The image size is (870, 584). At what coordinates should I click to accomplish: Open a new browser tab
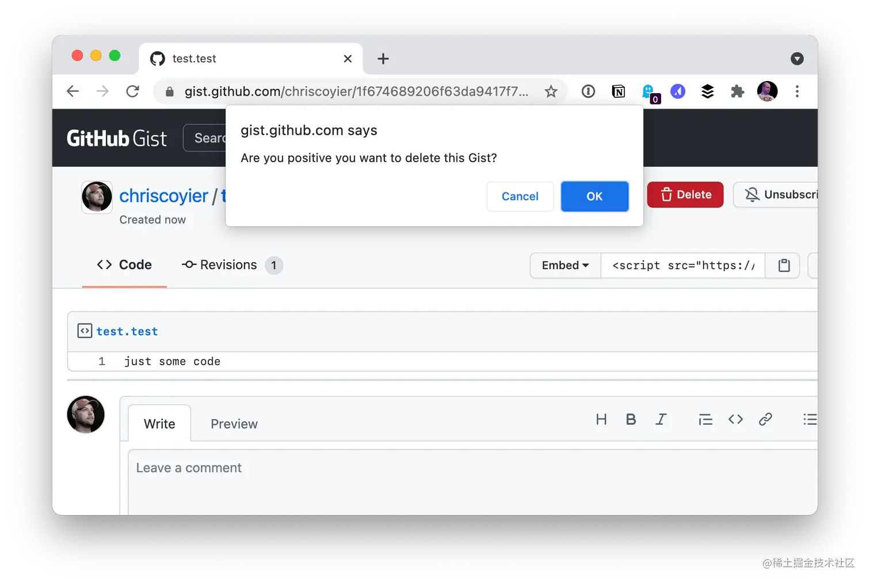click(x=383, y=59)
